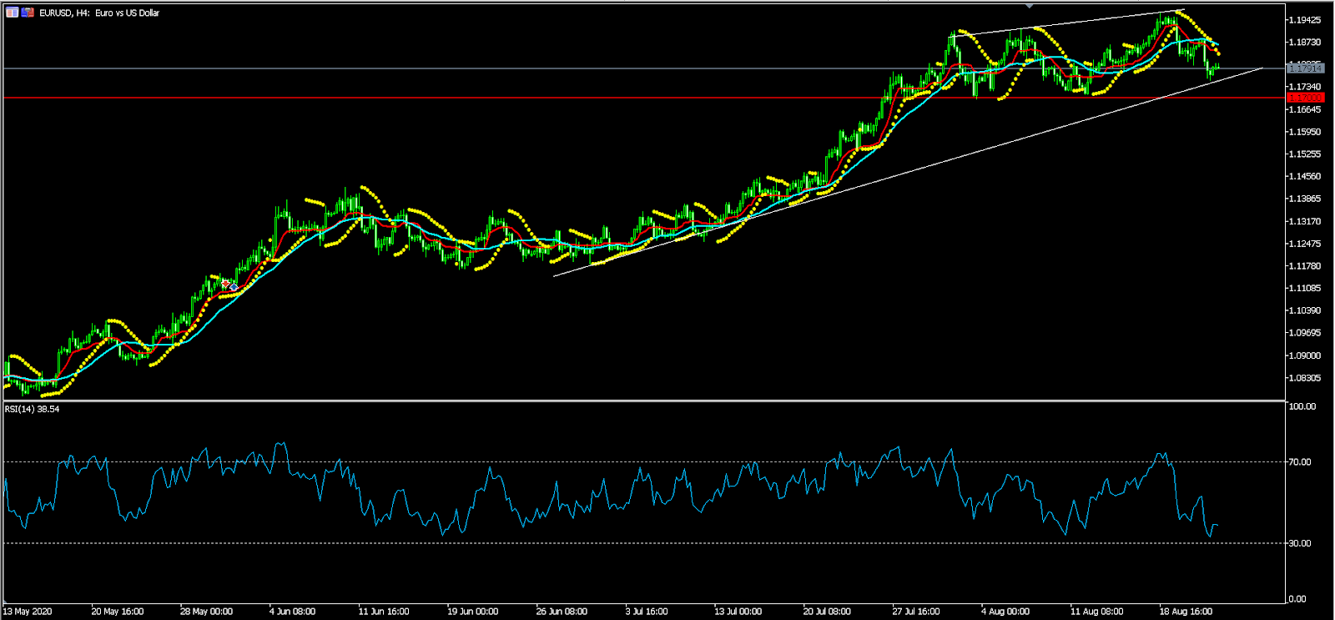This screenshot has width=1335, height=620.
Task: Click the current price label 1.17914
Action: point(1306,68)
